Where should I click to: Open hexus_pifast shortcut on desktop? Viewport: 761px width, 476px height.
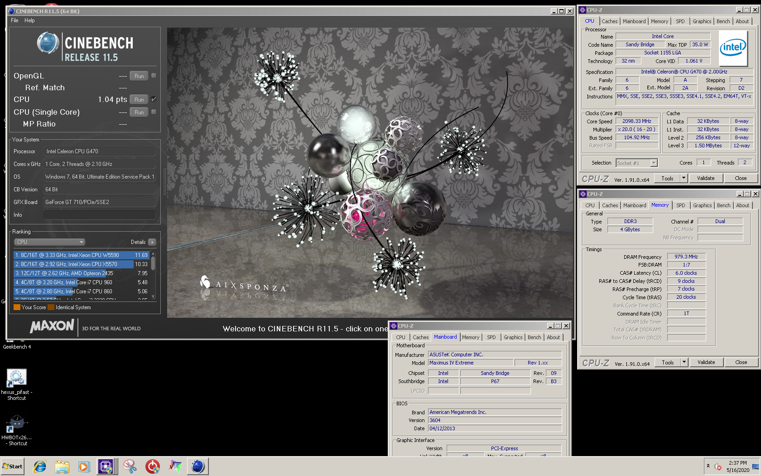coord(17,384)
